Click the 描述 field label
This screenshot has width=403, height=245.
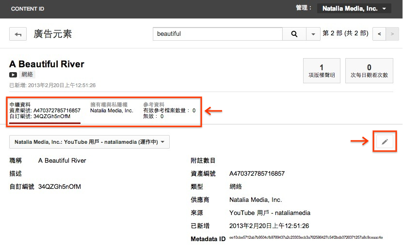16,174
